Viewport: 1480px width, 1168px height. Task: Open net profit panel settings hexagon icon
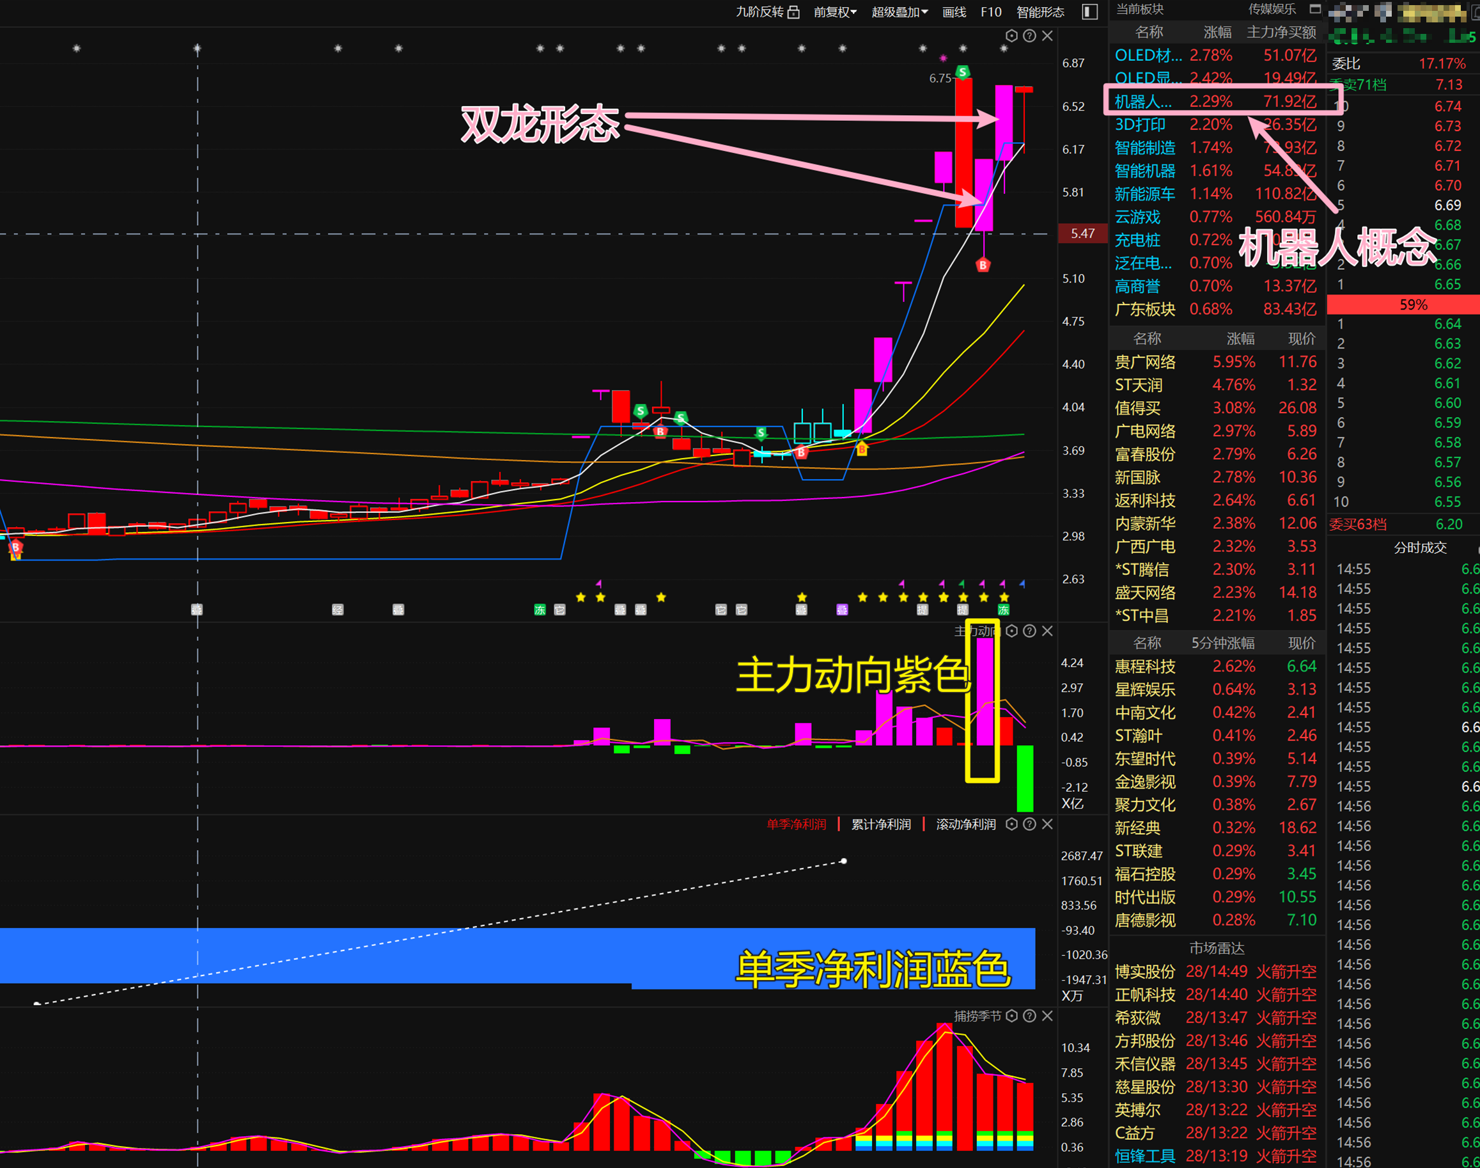coord(1012,824)
